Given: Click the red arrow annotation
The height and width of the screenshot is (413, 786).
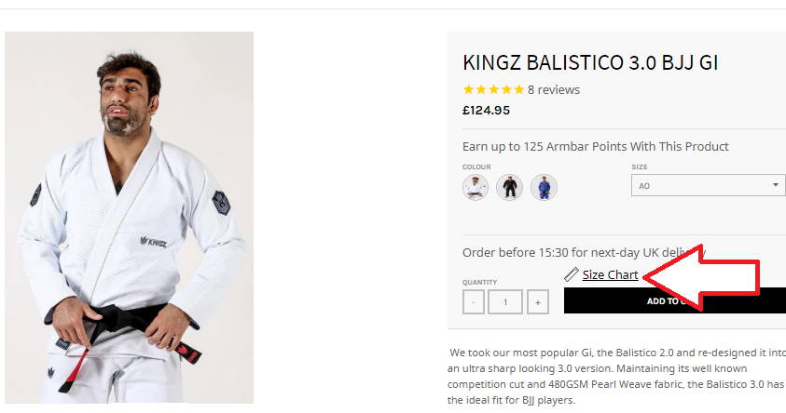Looking at the screenshot, I should 702,276.
